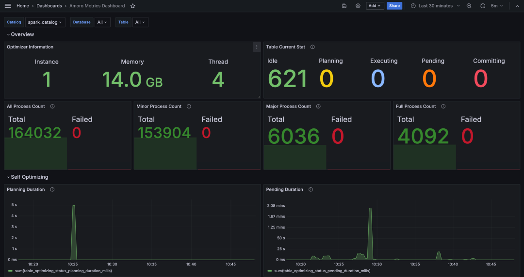Open dashboard settings gear

tap(358, 6)
